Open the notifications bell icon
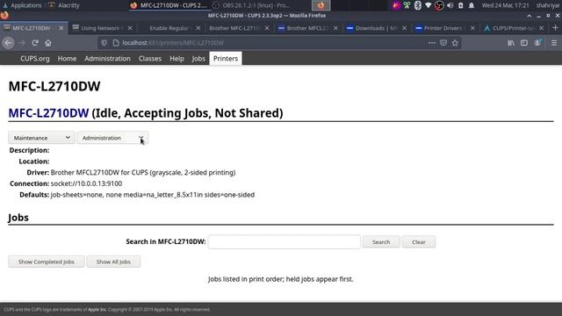Screen dimensions: 562x316 472,5
